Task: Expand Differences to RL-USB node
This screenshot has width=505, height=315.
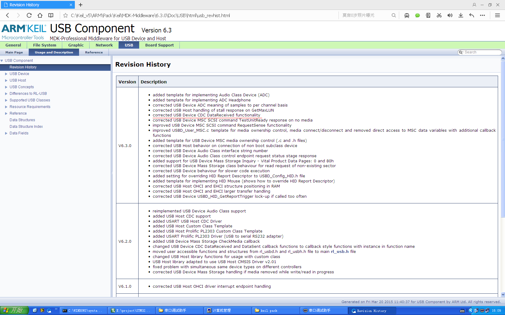Action: pyautogui.click(x=6, y=94)
